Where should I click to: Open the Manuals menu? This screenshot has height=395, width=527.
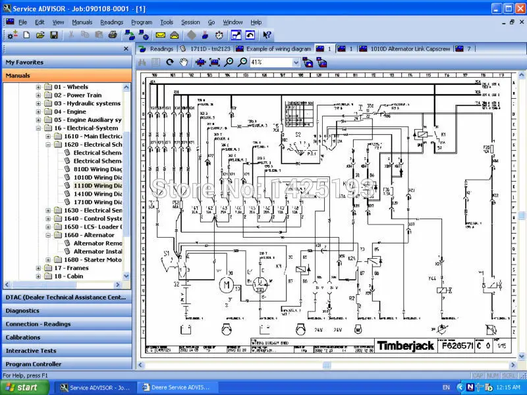[x=82, y=22]
